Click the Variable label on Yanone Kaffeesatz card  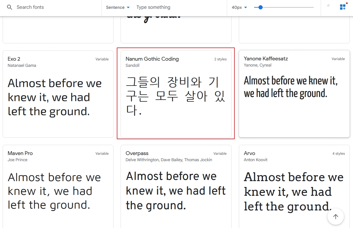[x=338, y=59]
